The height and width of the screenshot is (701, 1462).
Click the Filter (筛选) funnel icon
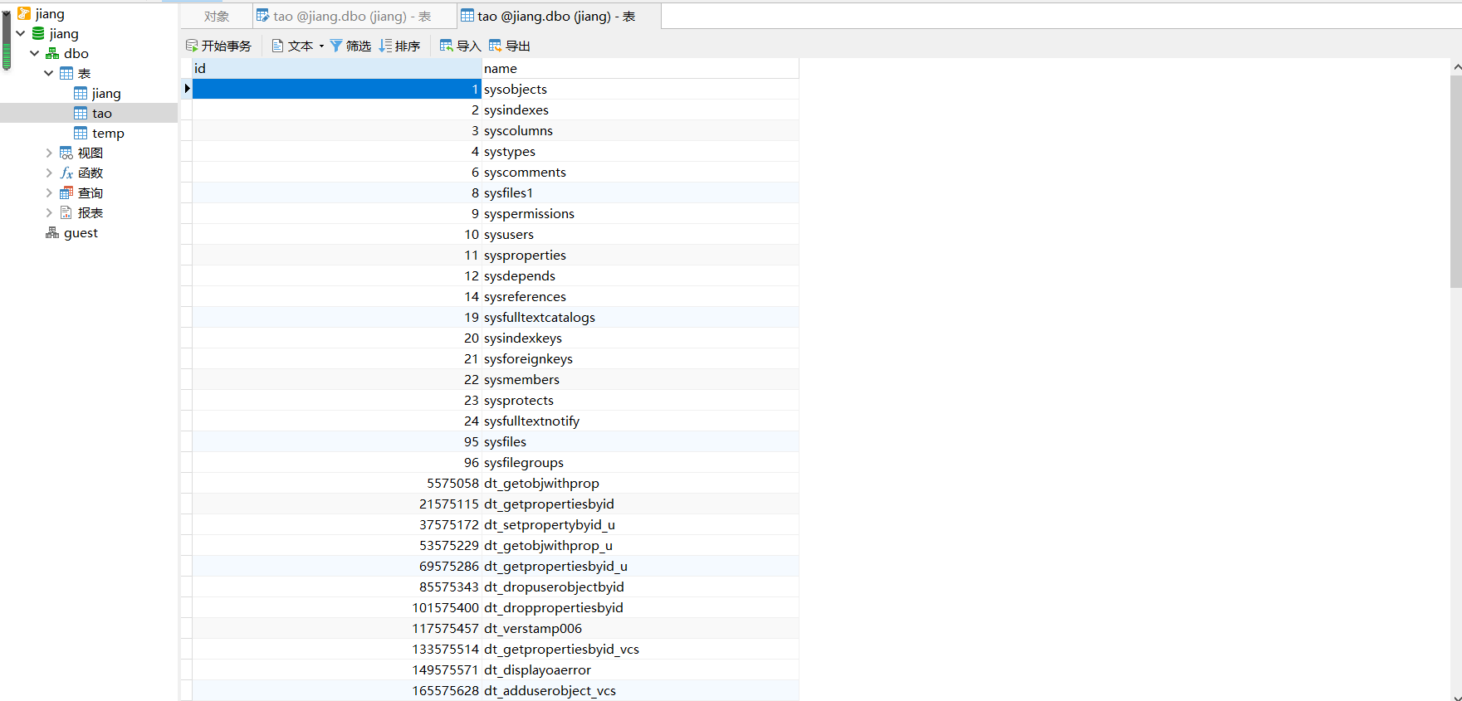coord(336,46)
